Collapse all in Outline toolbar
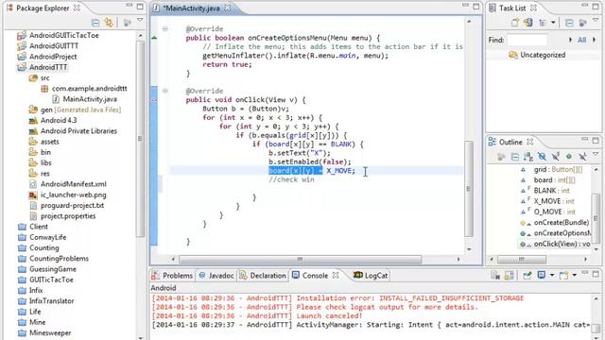 514,157
